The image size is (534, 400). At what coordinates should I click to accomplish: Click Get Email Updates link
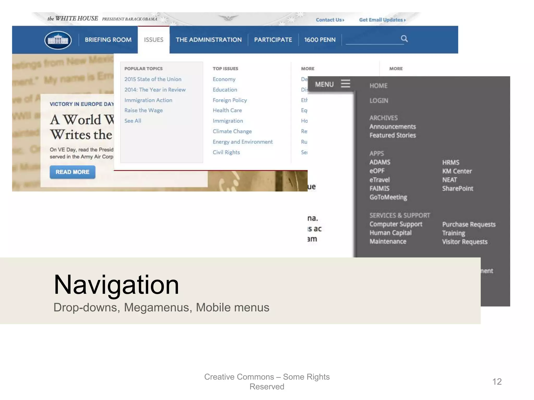tap(382, 20)
